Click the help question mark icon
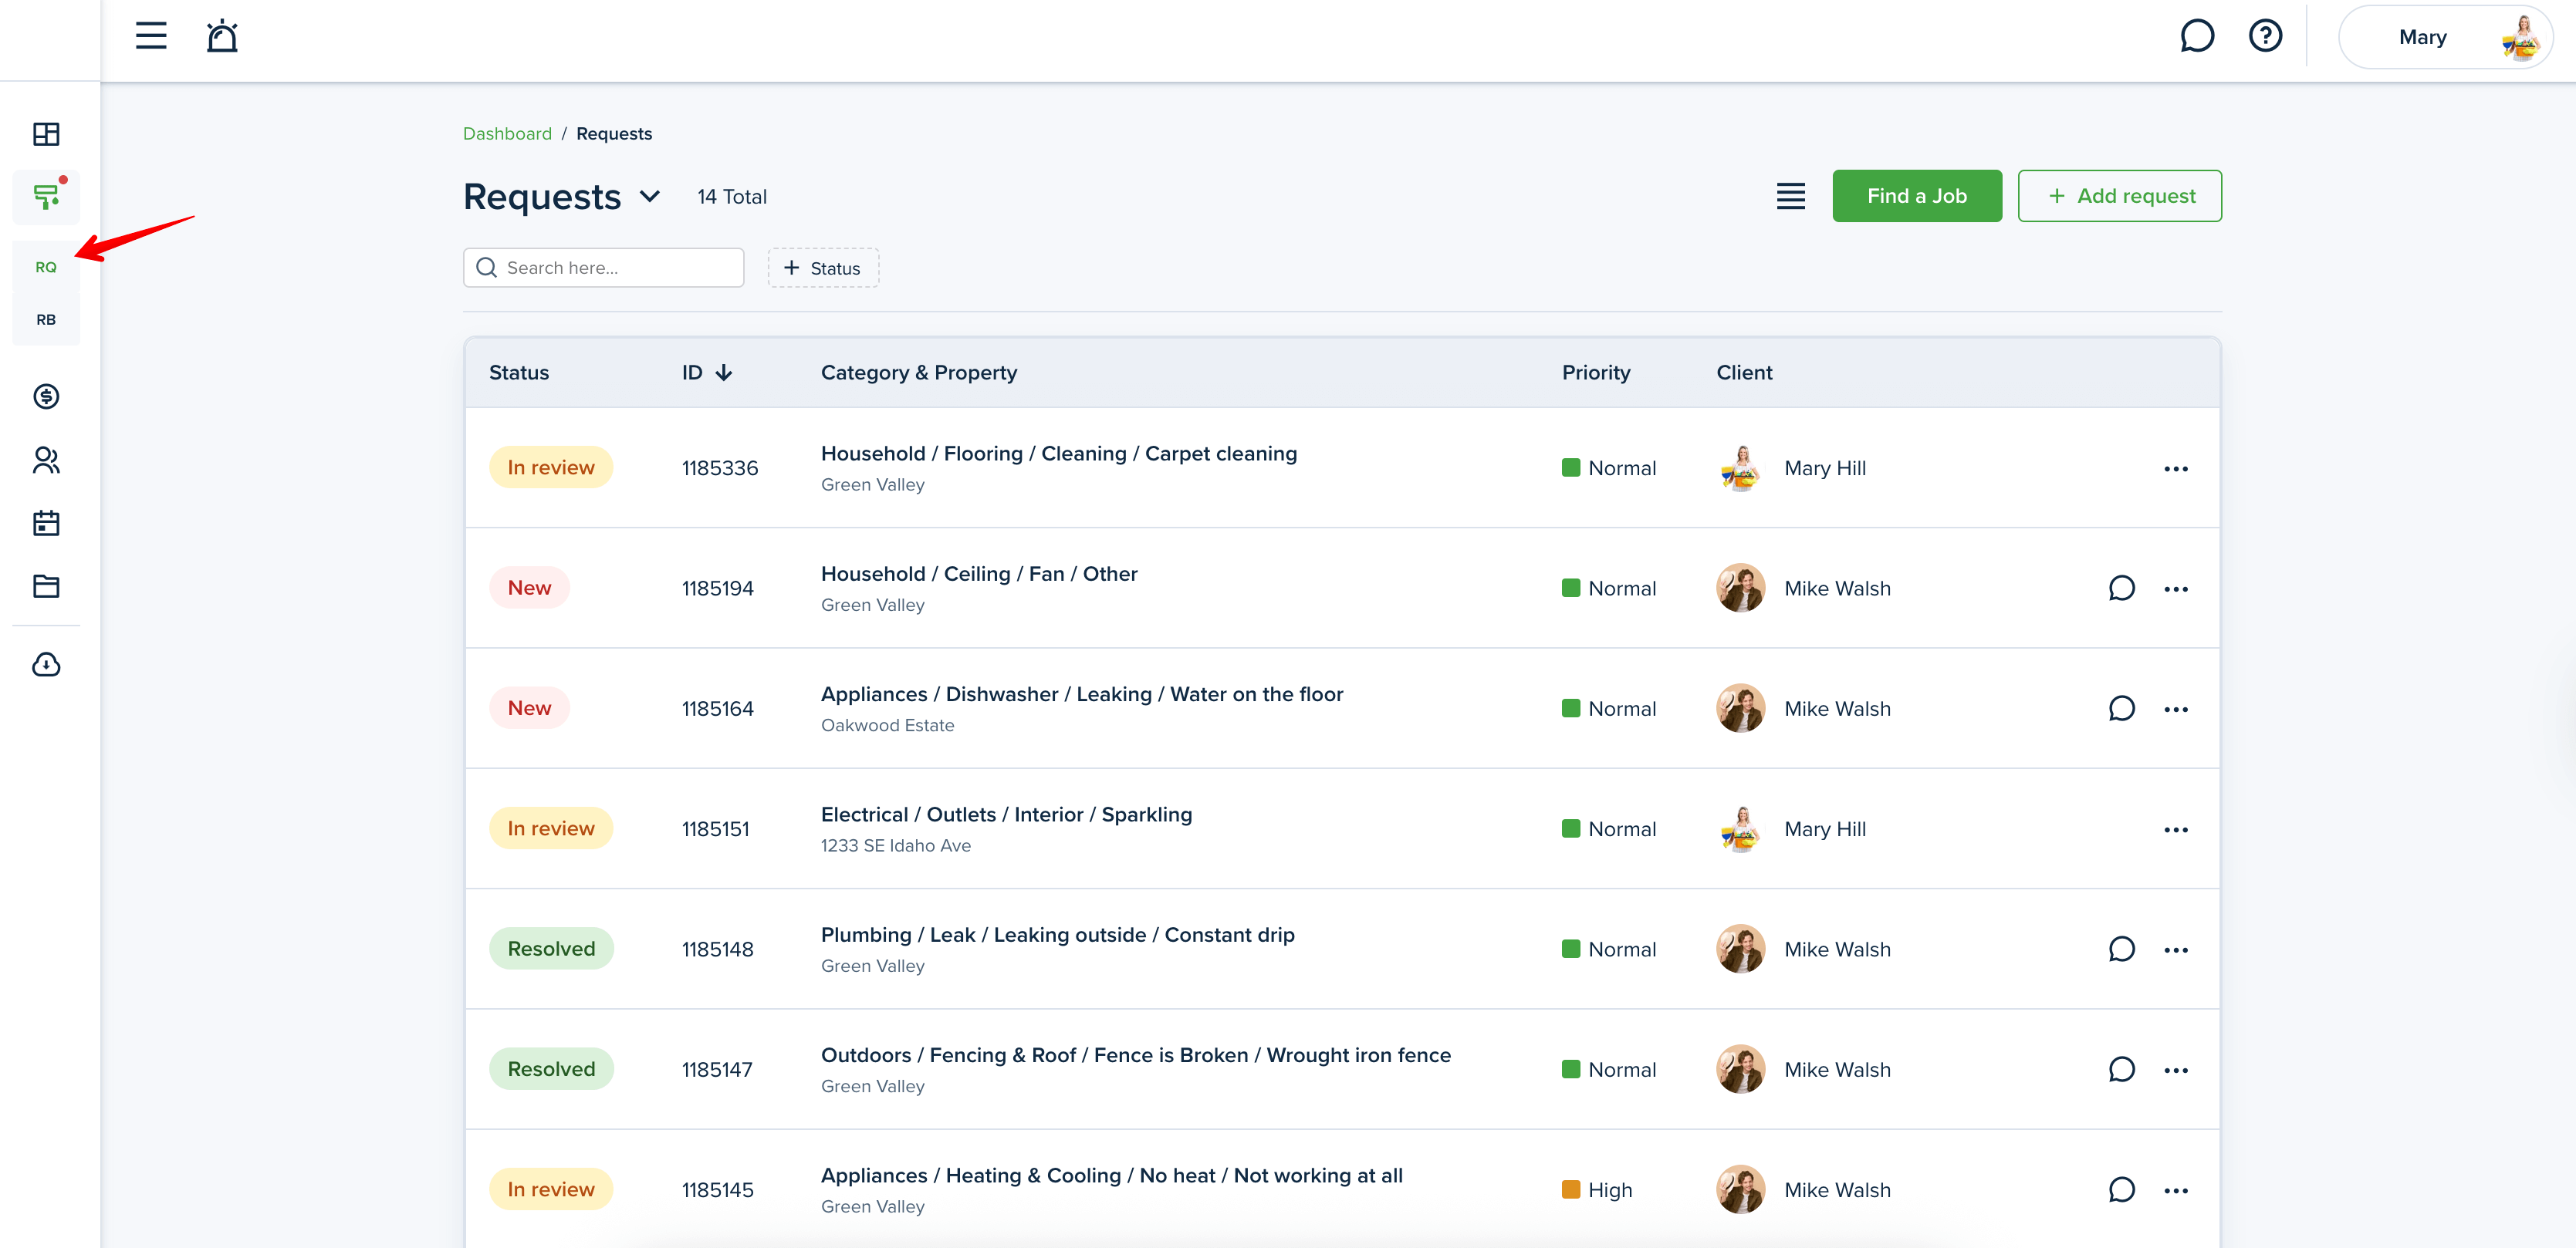Screen dimensions: 2576x1248 point(2265,37)
